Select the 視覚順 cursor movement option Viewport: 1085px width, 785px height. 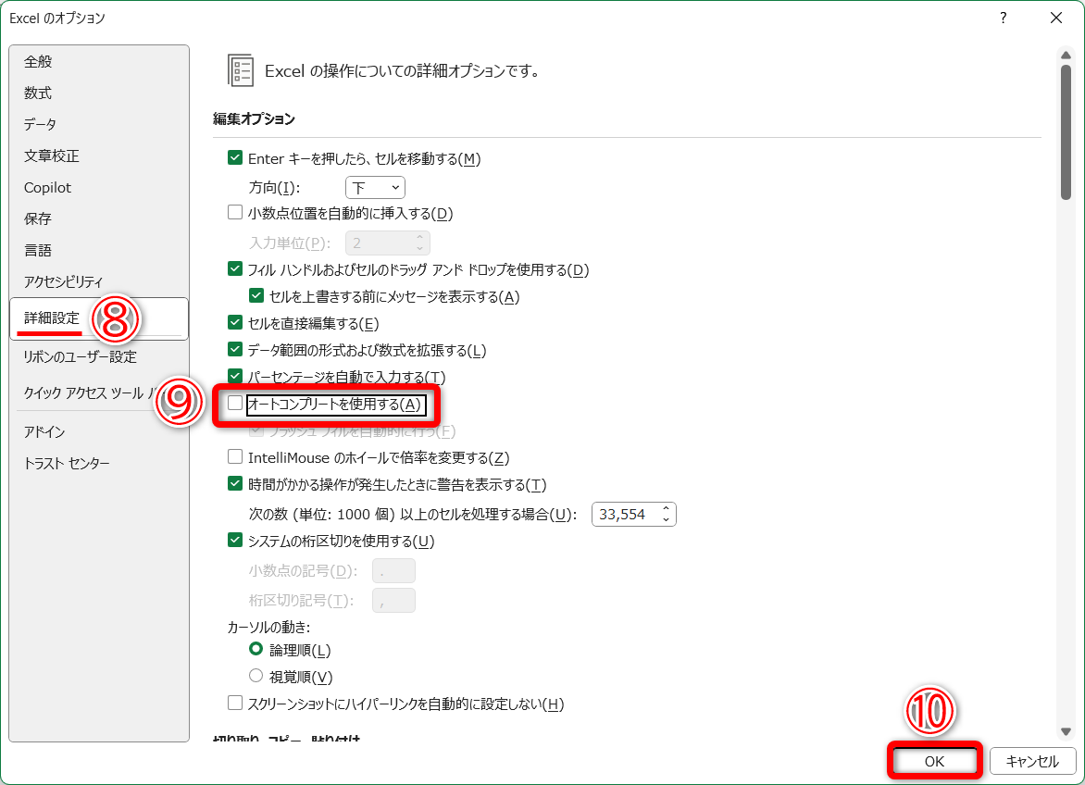click(256, 676)
